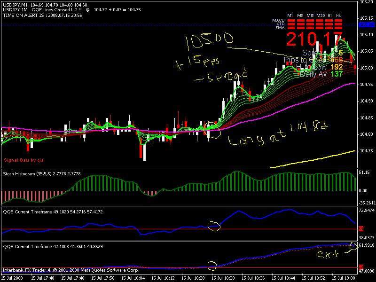Screen dimensions: 376x282
Task: Click the Hi to Low 192 value
Action: click(x=337, y=67)
